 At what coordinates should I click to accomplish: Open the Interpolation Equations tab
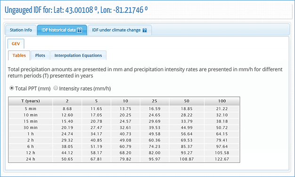coord(78,55)
